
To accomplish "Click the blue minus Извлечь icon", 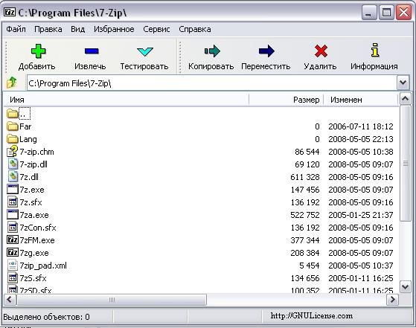I will pyautogui.click(x=92, y=51).
